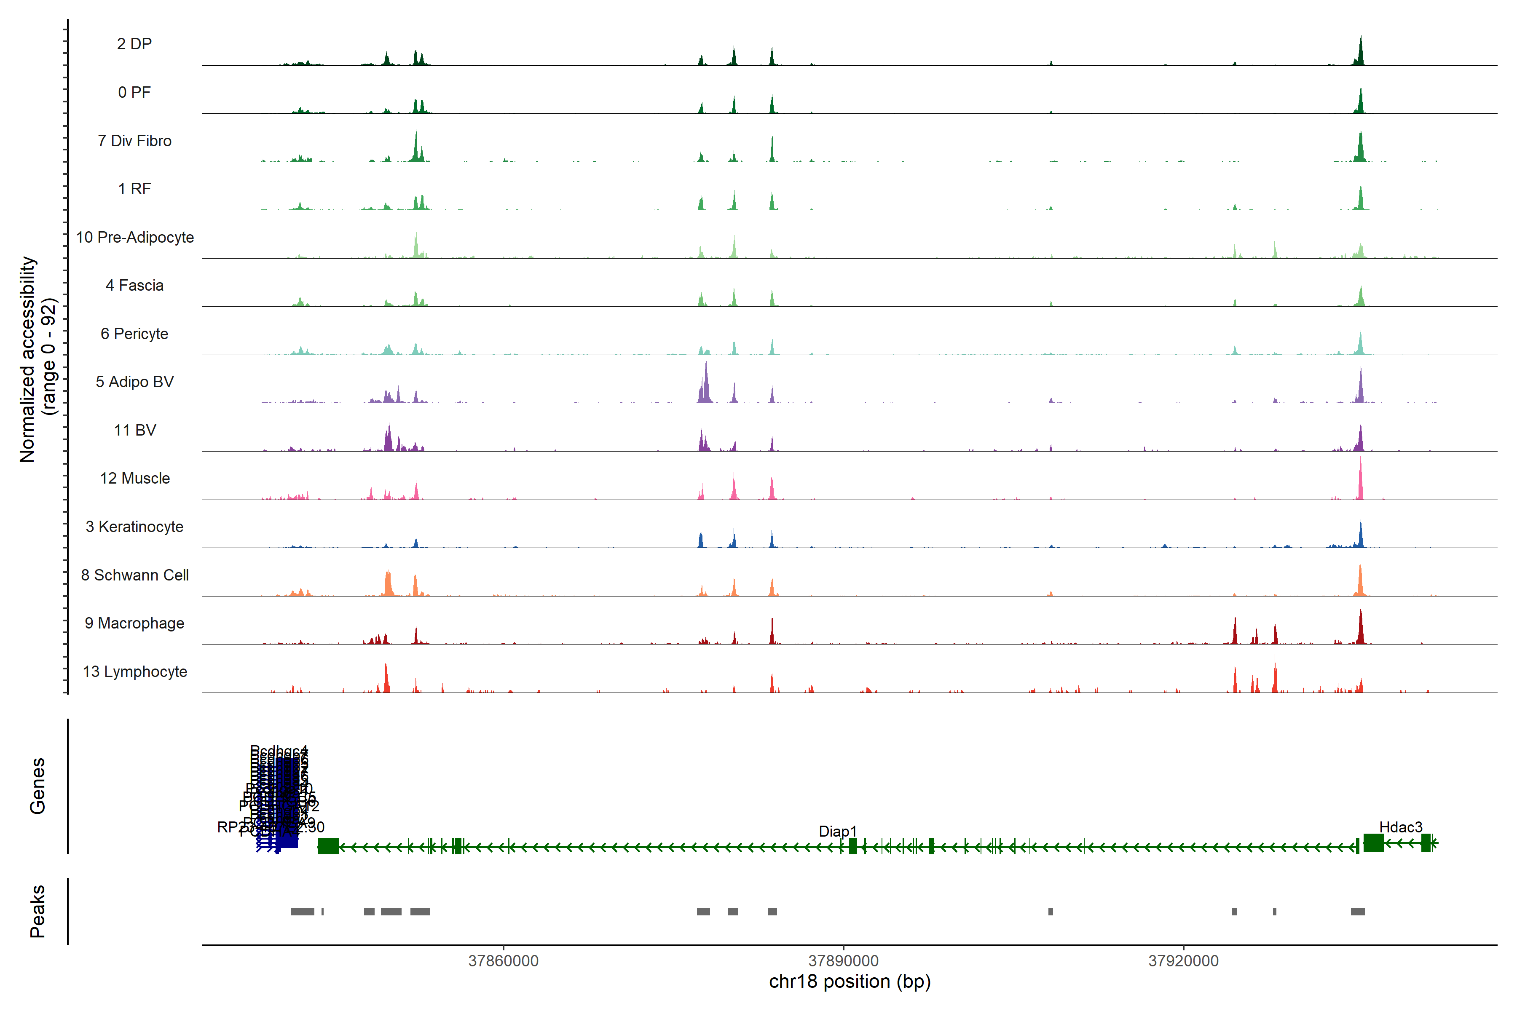The image size is (1517, 1011).
Task: Click the 13 Lymphocyte track label
Action: [x=135, y=672]
